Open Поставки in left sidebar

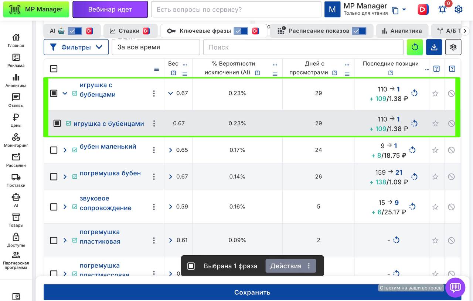[16, 180]
